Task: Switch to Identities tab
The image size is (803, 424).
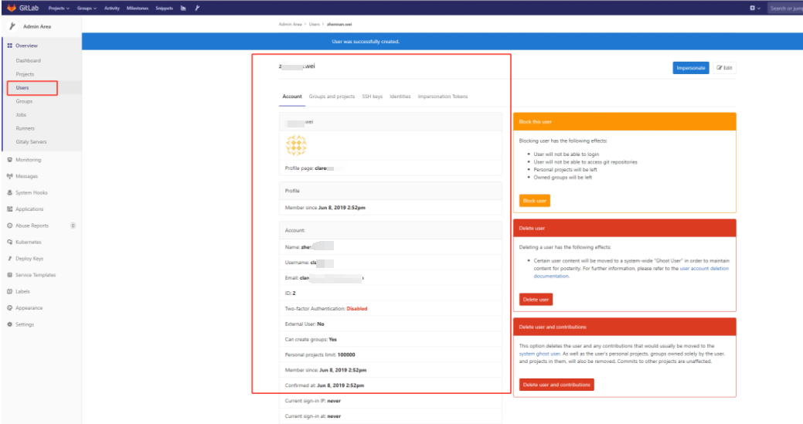Action: [x=400, y=97]
